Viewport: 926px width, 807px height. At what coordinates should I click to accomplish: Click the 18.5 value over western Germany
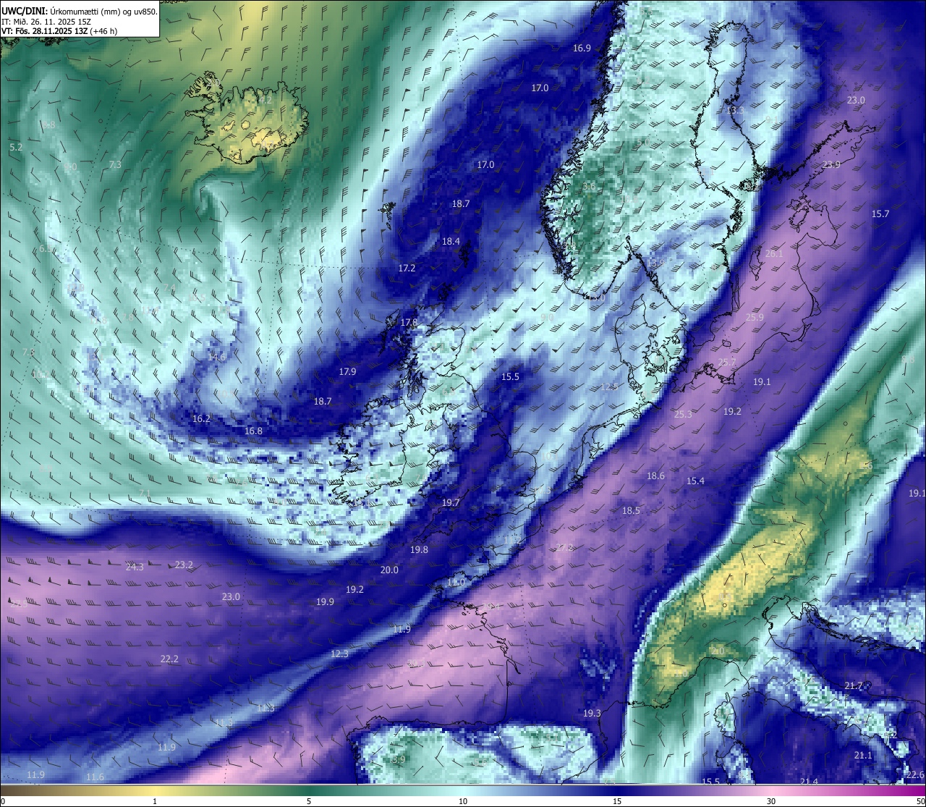[x=631, y=510]
